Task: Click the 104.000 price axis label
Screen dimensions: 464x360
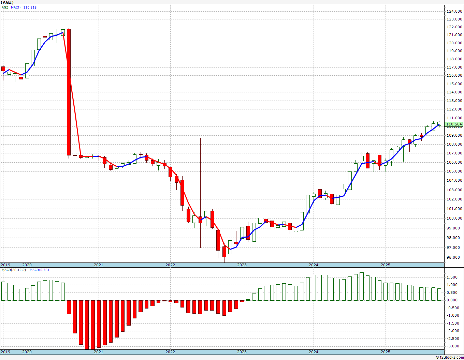Action: (x=454, y=181)
